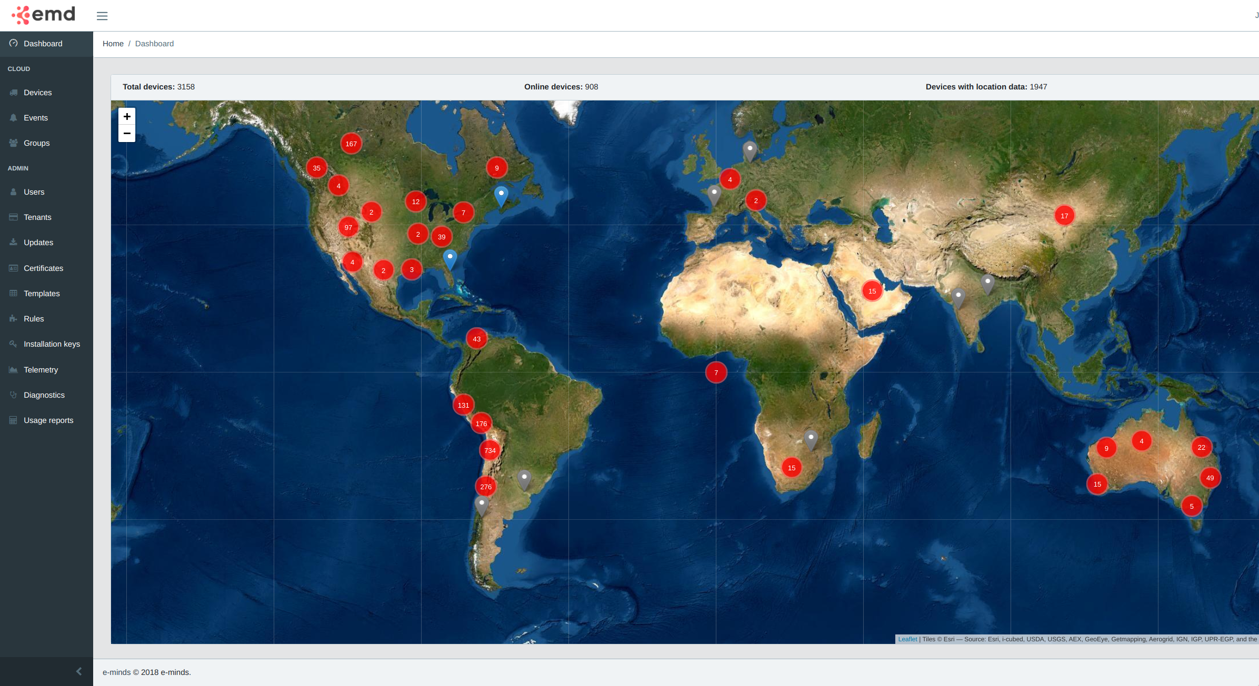The height and width of the screenshot is (686, 1259).
Task: Open the Leaflet attribution link
Action: (x=907, y=639)
